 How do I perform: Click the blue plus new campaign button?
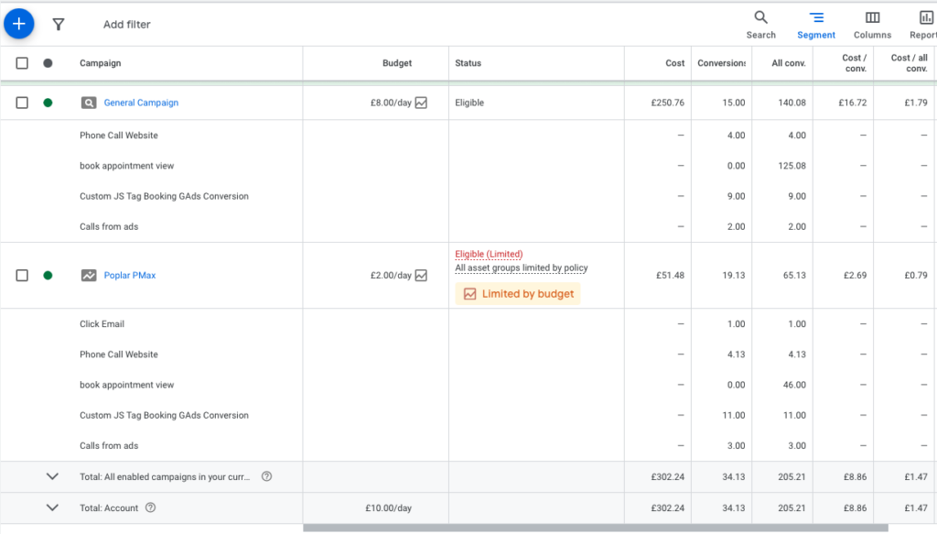19,24
